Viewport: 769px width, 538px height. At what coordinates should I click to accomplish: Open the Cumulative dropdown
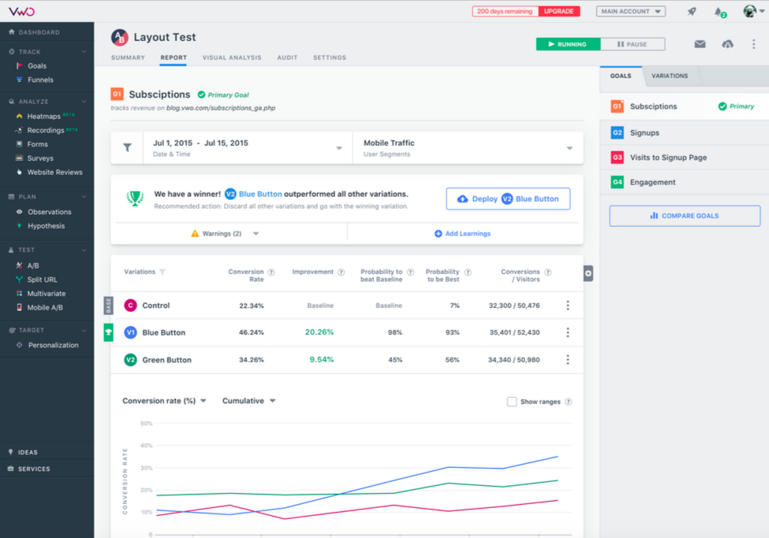pos(248,401)
